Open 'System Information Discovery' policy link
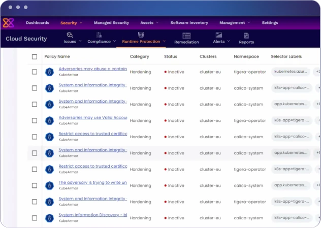The height and width of the screenshot is (228, 321). [x=93, y=215]
